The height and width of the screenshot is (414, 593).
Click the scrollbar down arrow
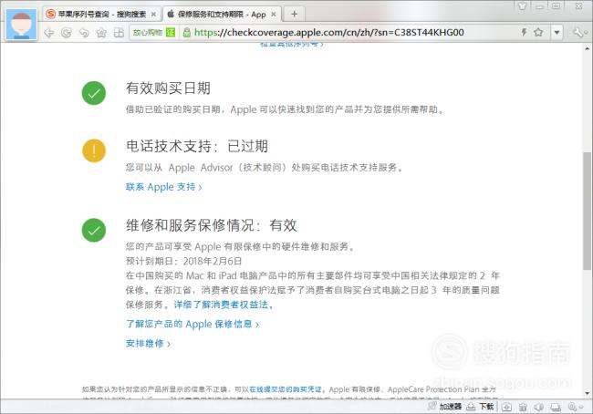click(x=588, y=393)
